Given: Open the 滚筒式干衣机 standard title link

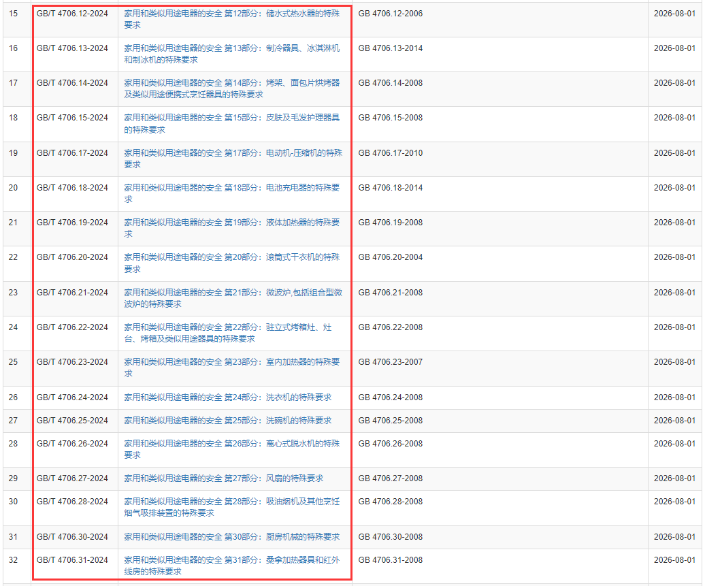Looking at the screenshot, I should (x=231, y=257).
